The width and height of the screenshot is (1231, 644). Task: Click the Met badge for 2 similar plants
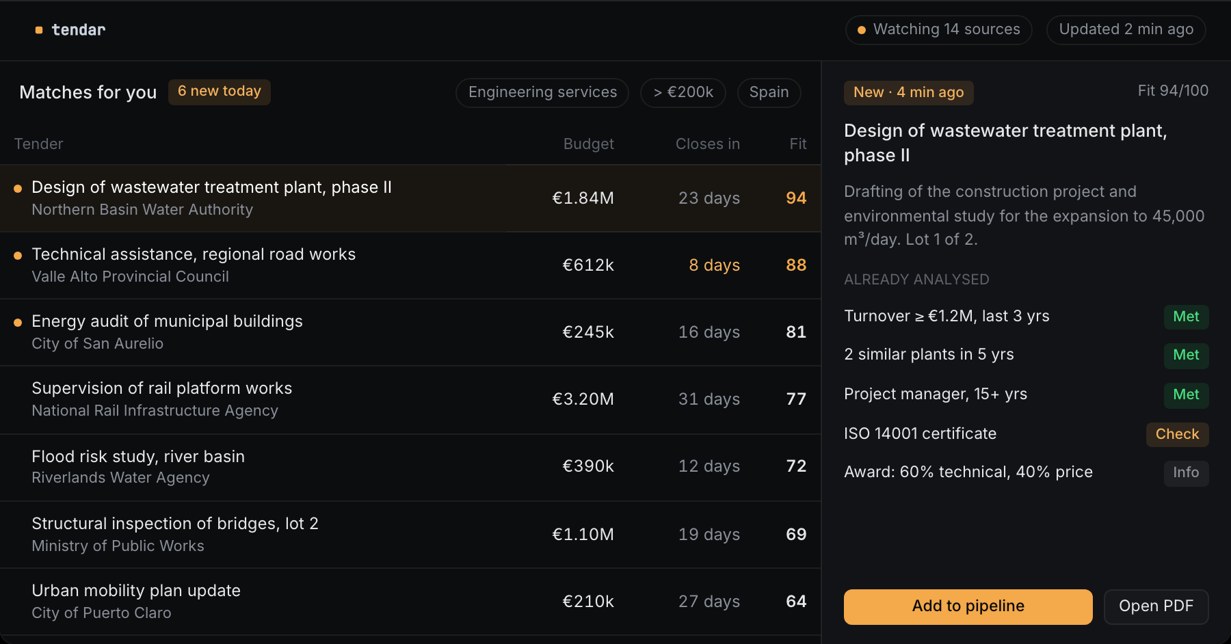[1186, 355]
